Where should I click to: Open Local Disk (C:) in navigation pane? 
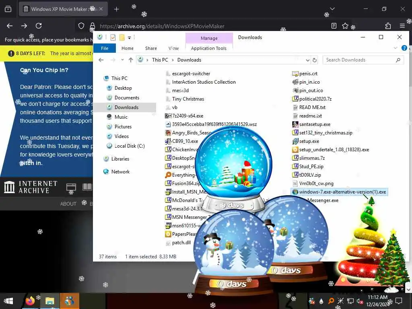[129, 146]
